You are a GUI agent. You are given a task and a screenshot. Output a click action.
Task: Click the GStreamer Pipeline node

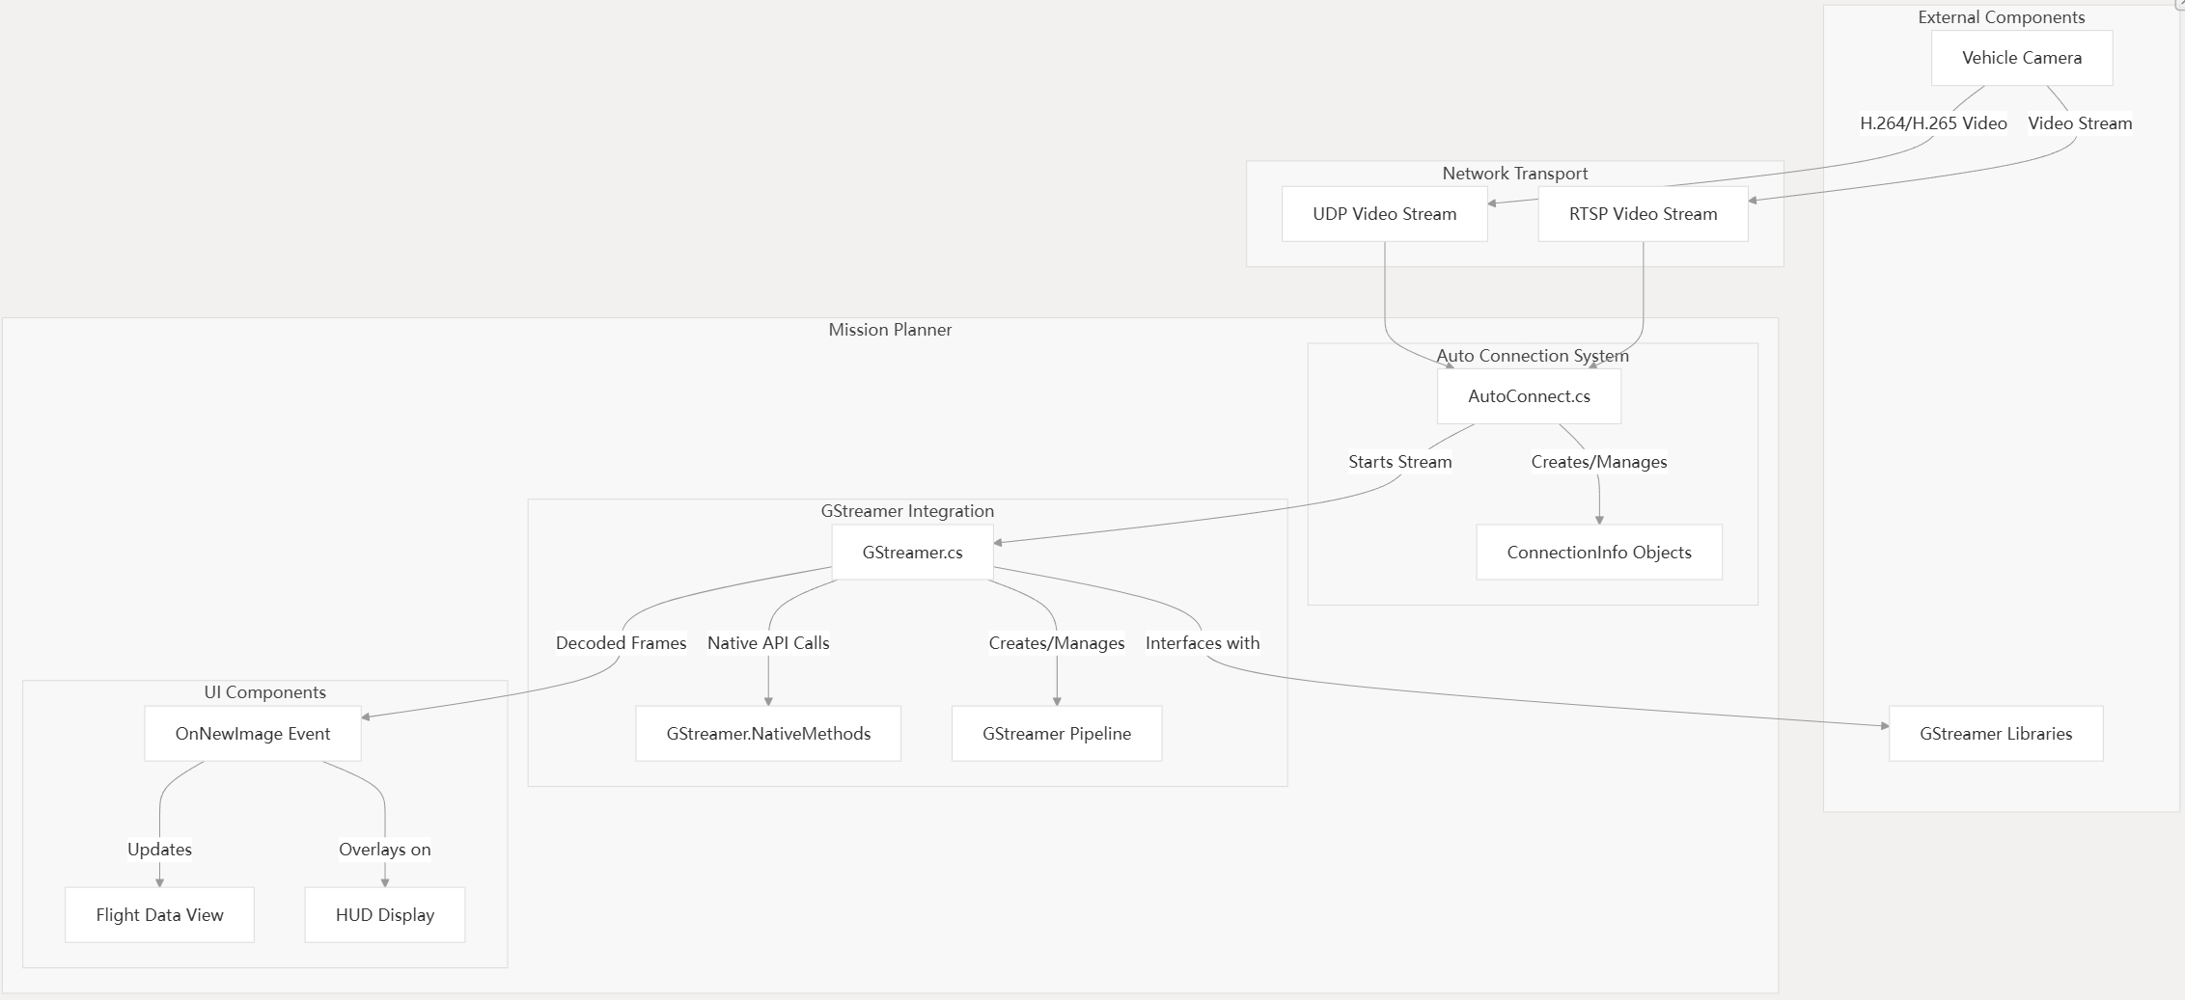[1057, 734]
